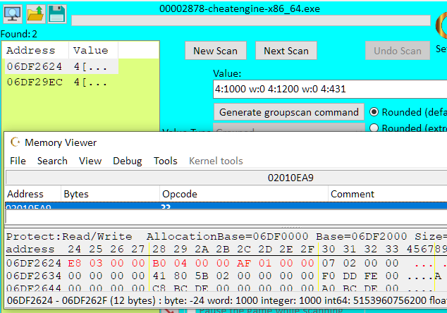447x313 pixels.
Task: Open the Tools menu in Memory Viewer
Action: point(165,161)
